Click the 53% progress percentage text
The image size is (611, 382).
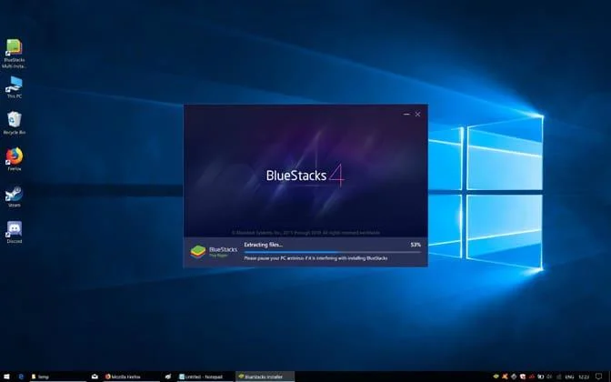tap(416, 245)
